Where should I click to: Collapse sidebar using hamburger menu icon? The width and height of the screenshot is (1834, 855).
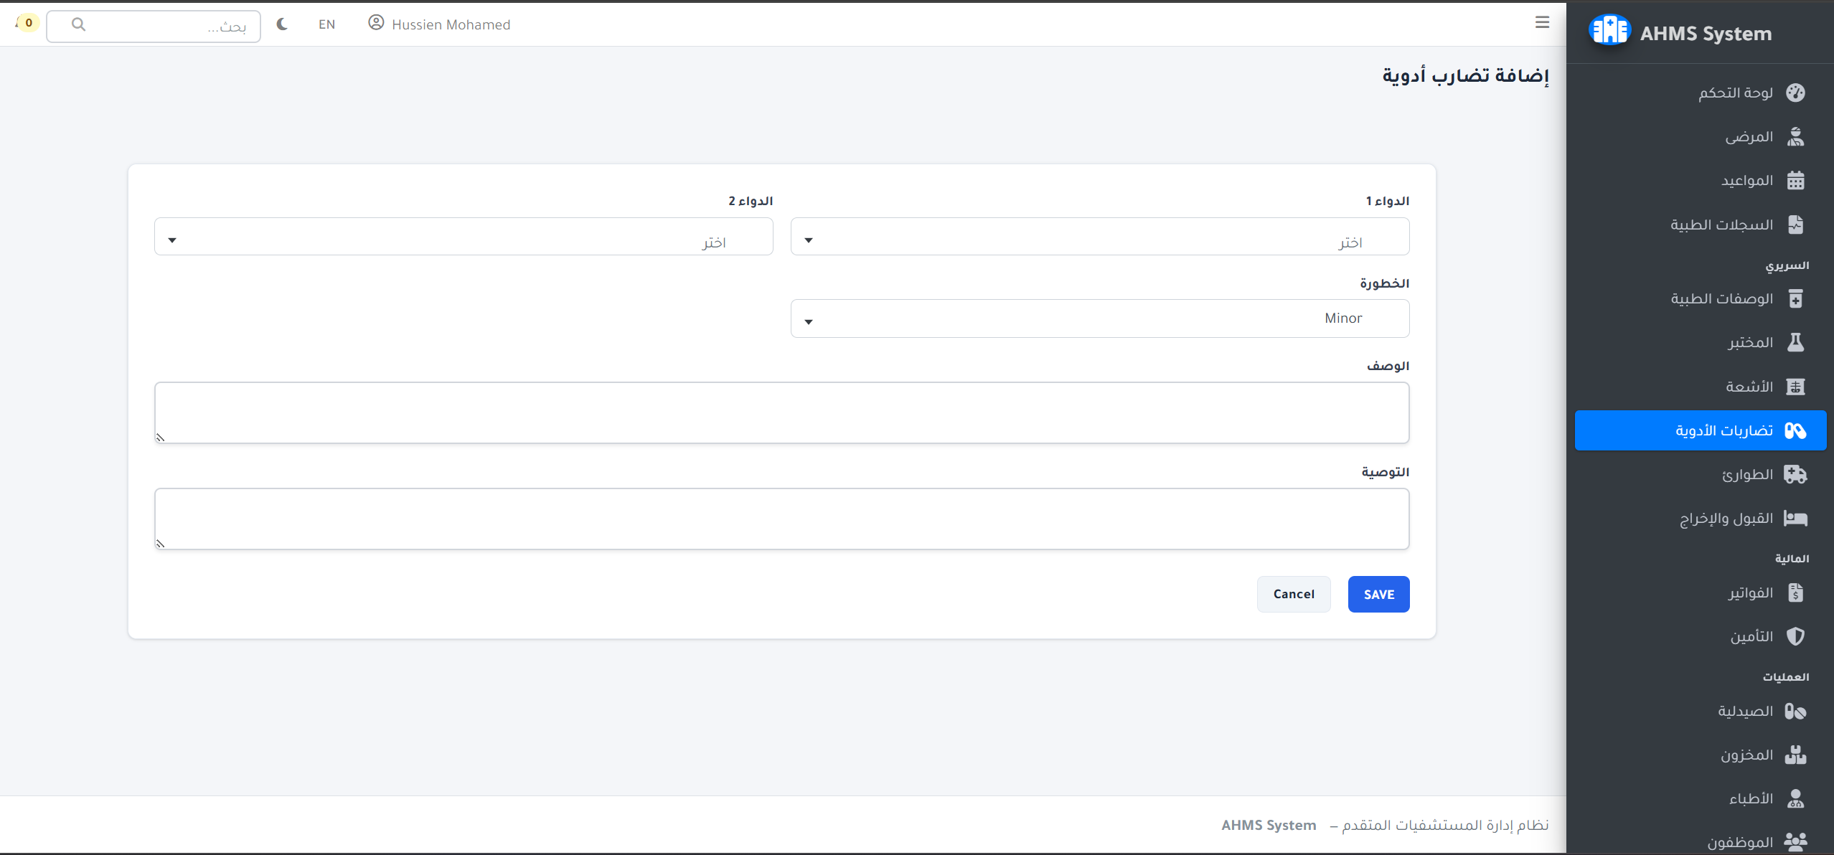pos(1541,22)
